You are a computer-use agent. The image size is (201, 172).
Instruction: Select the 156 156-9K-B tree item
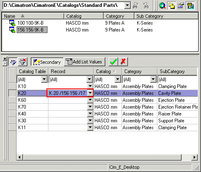tap(32, 30)
